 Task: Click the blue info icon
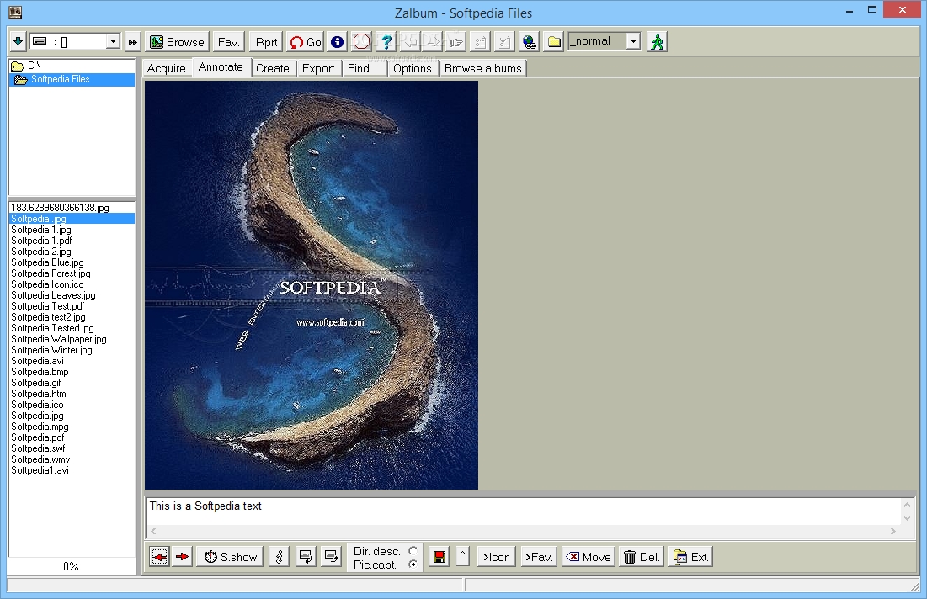pos(337,42)
